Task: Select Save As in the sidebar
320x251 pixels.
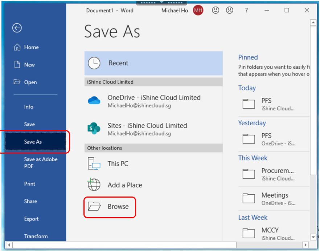Action: (x=36, y=142)
